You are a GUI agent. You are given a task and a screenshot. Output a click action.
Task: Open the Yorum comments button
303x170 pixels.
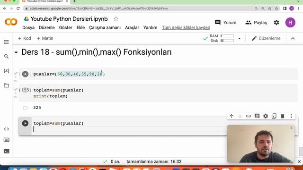point(225,23)
